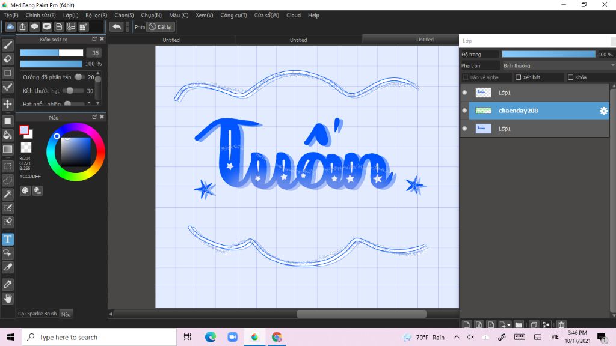Adjust the brush size slider

(x=52, y=53)
